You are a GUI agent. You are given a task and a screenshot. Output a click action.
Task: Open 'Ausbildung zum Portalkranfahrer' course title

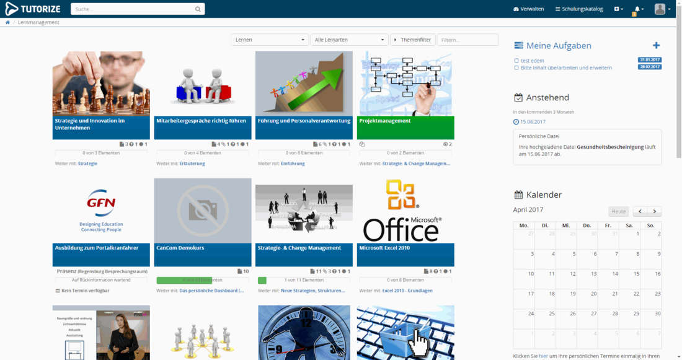97,248
